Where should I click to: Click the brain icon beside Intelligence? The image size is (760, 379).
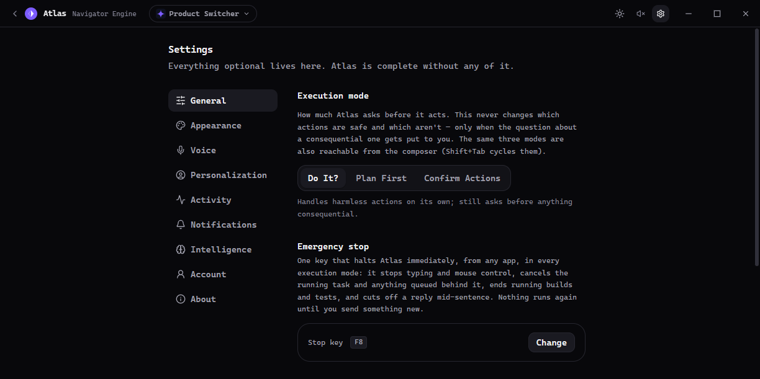[181, 249]
